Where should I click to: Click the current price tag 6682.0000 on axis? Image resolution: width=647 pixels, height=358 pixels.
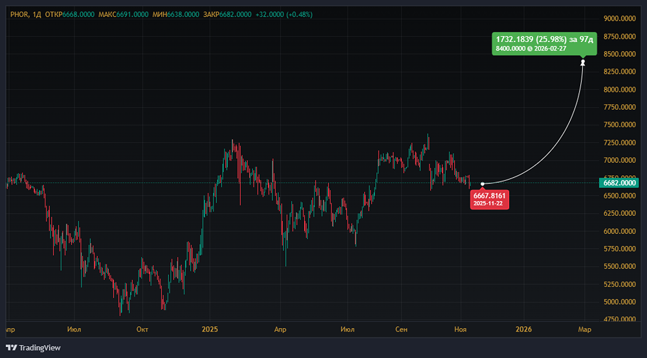[620, 184]
